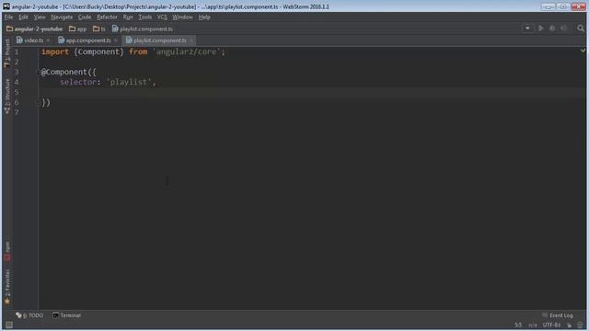
Task: Click the app folder breadcrumb
Action: pyautogui.click(x=77, y=29)
